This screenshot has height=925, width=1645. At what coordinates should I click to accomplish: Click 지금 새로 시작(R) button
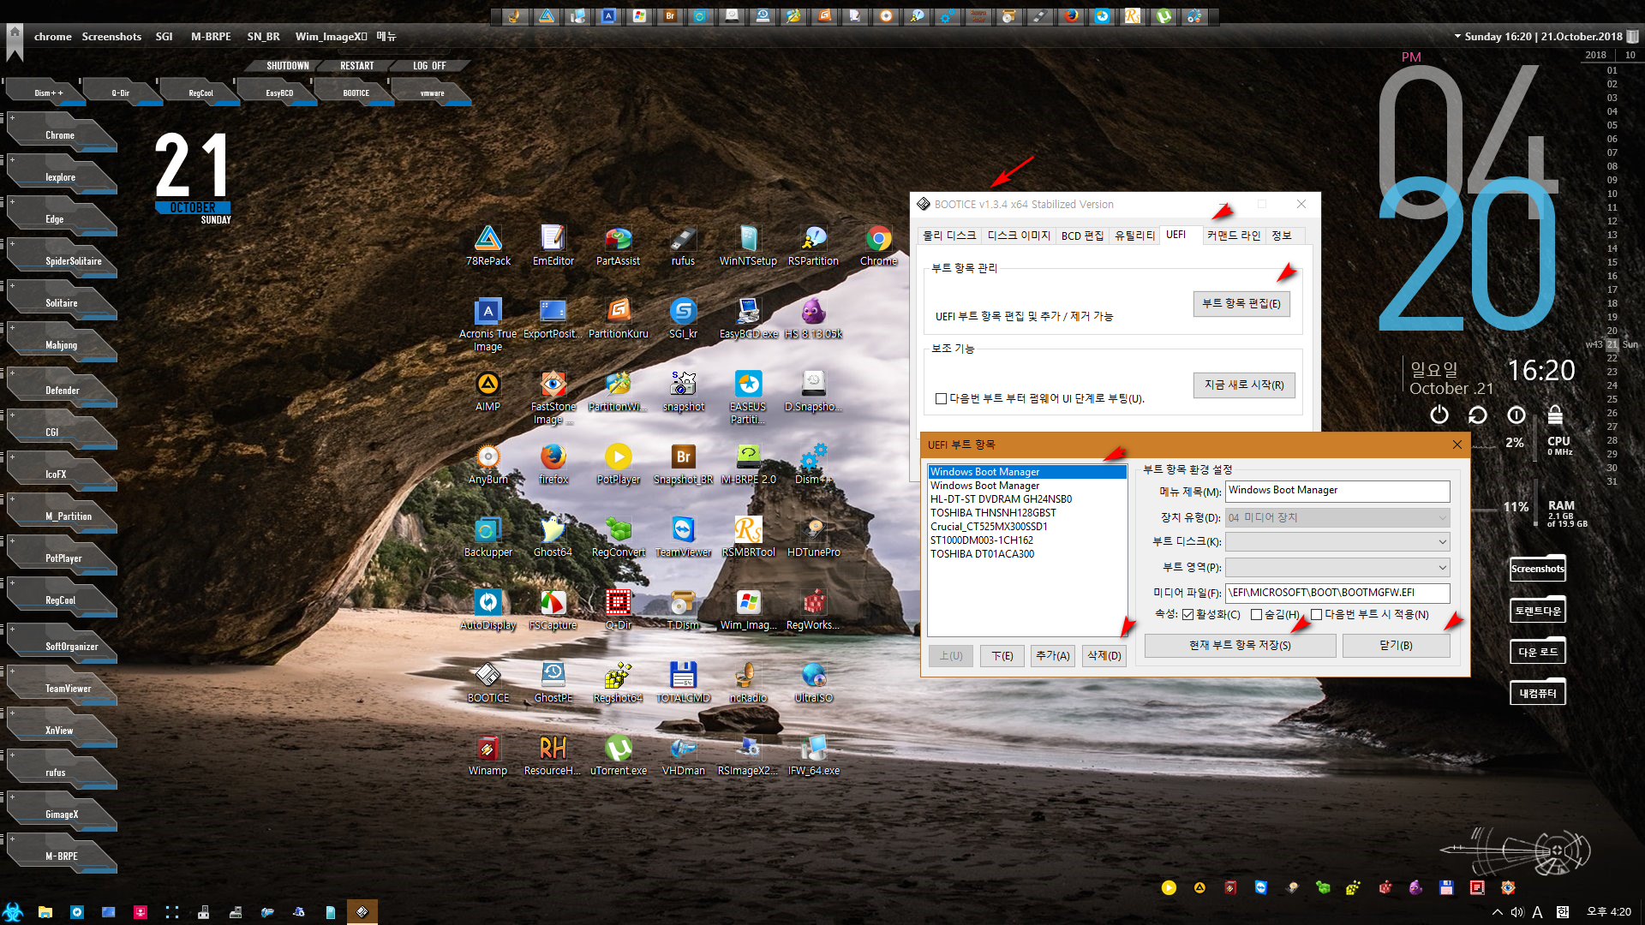point(1244,385)
